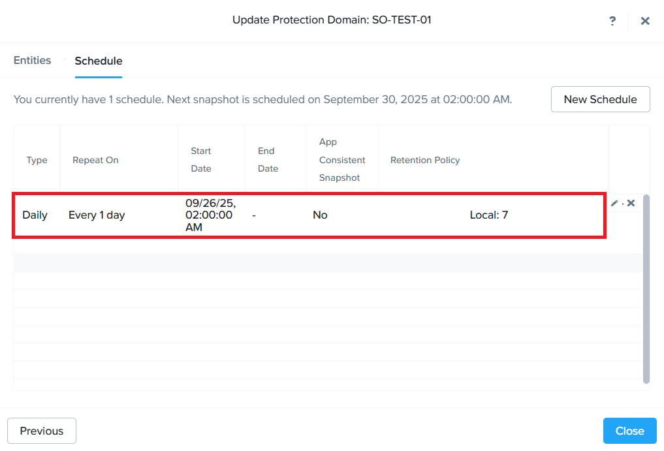Screen dimensions: 664x451
Task: Go back using the Previous button
Action: tap(42, 431)
